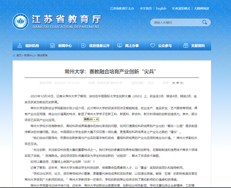Open the 文献资料 menu
The image size is (231, 188).
tap(195, 46)
